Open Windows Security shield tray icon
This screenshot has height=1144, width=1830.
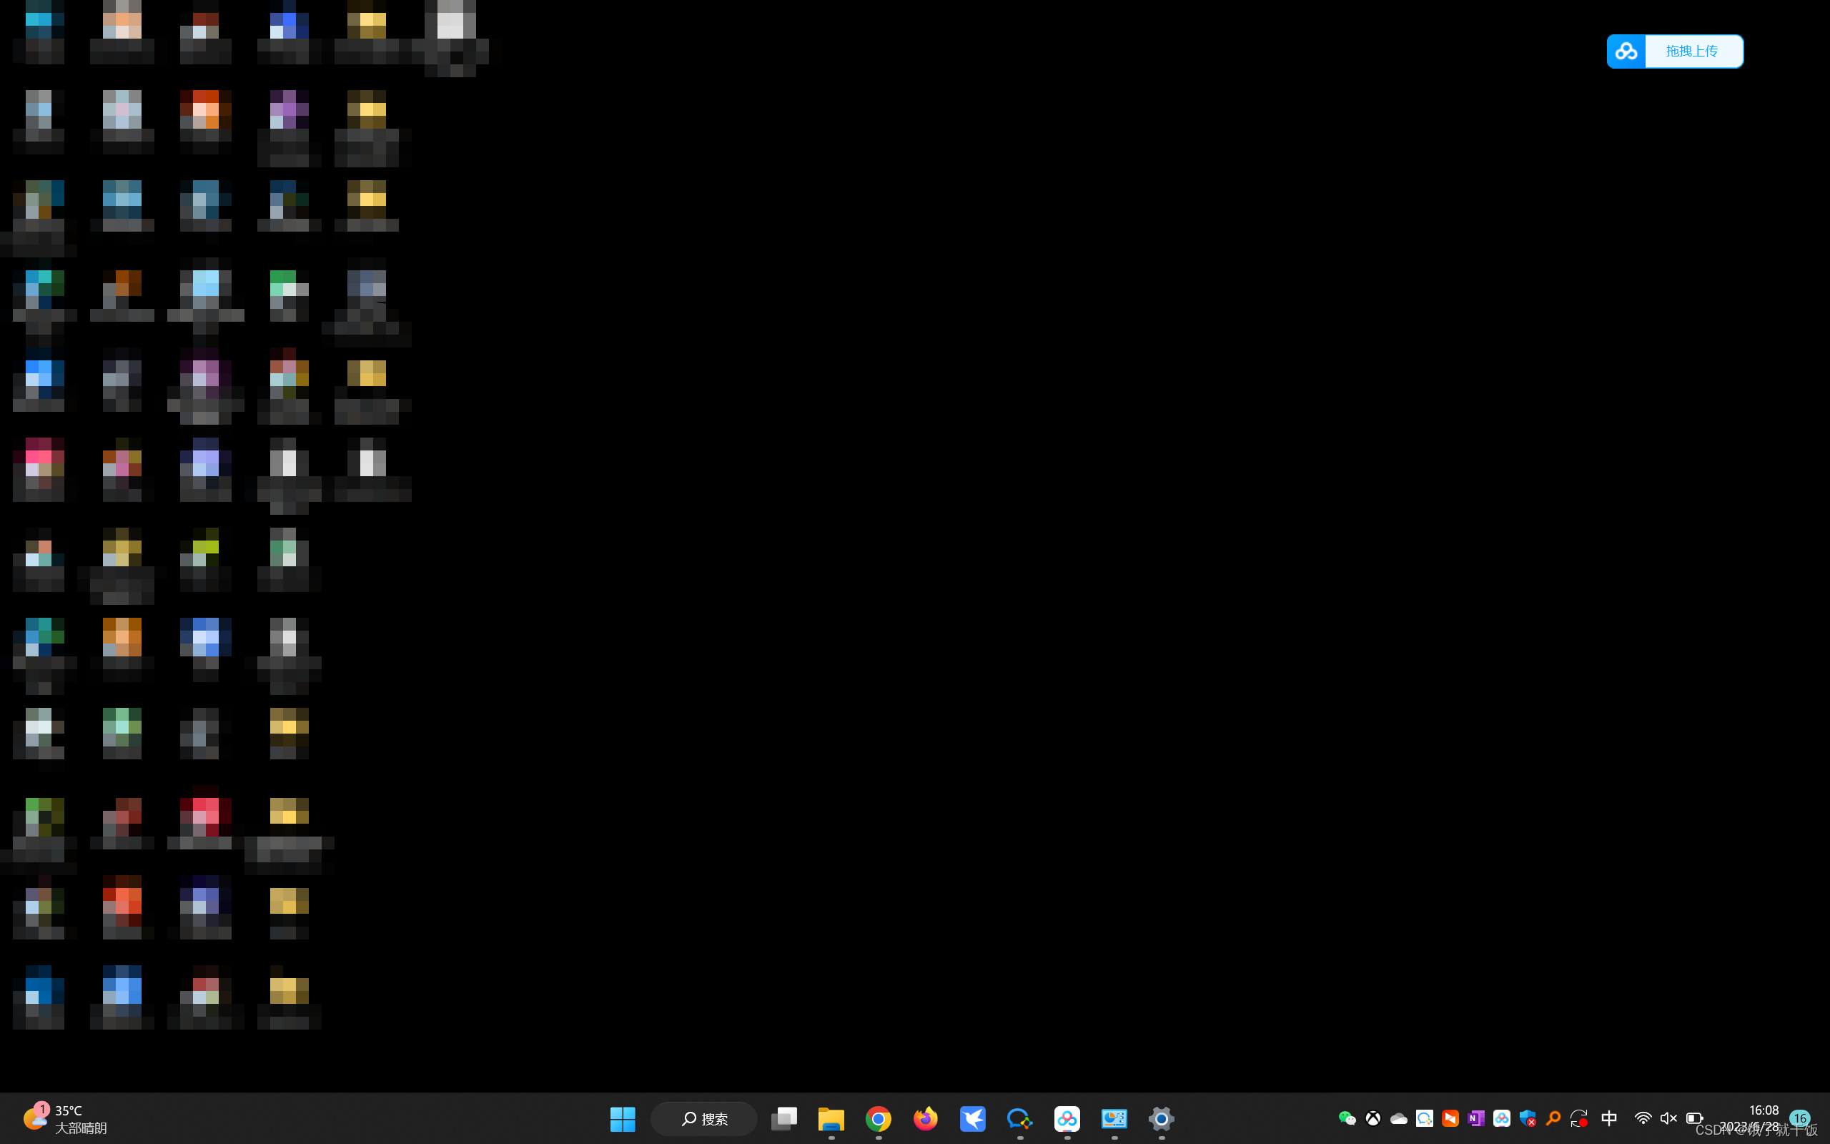point(1527,1118)
